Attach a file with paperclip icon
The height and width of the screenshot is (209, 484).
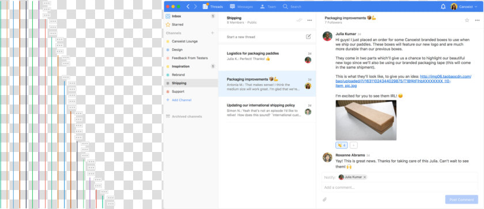pos(325,199)
